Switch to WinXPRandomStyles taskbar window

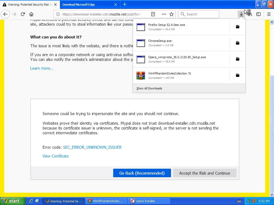[106, 201]
